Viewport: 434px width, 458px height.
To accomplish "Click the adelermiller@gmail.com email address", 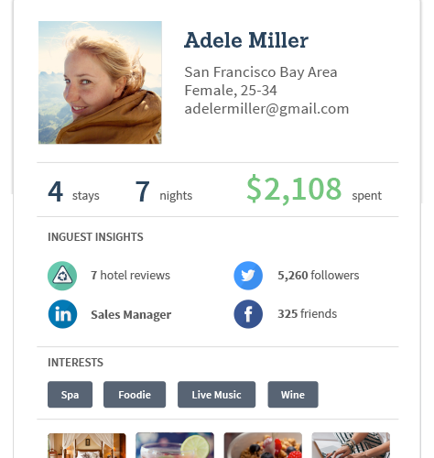I will pos(266,109).
